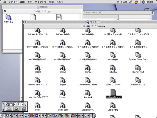This screenshot has height=118, width=157.
Task: Click the 凌龍OTF window horizontal scrollbar
Action: click(x=13, y=51)
